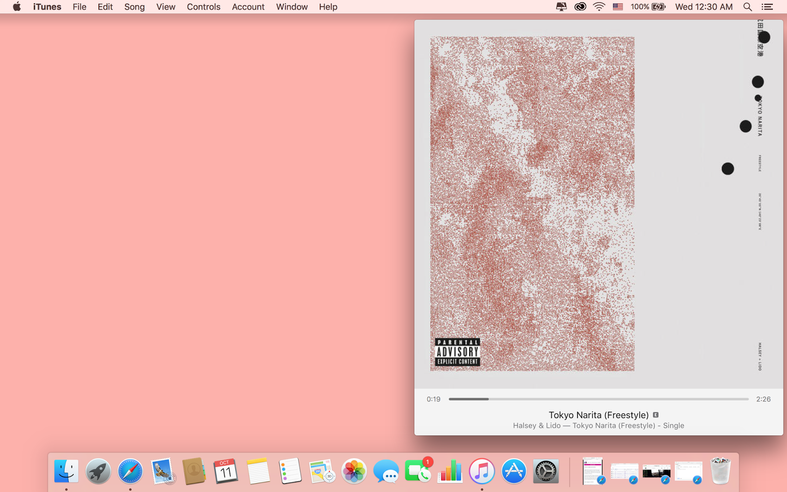Toggle the 2:26 remaining time display
The image size is (787, 492).
(763, 399)
